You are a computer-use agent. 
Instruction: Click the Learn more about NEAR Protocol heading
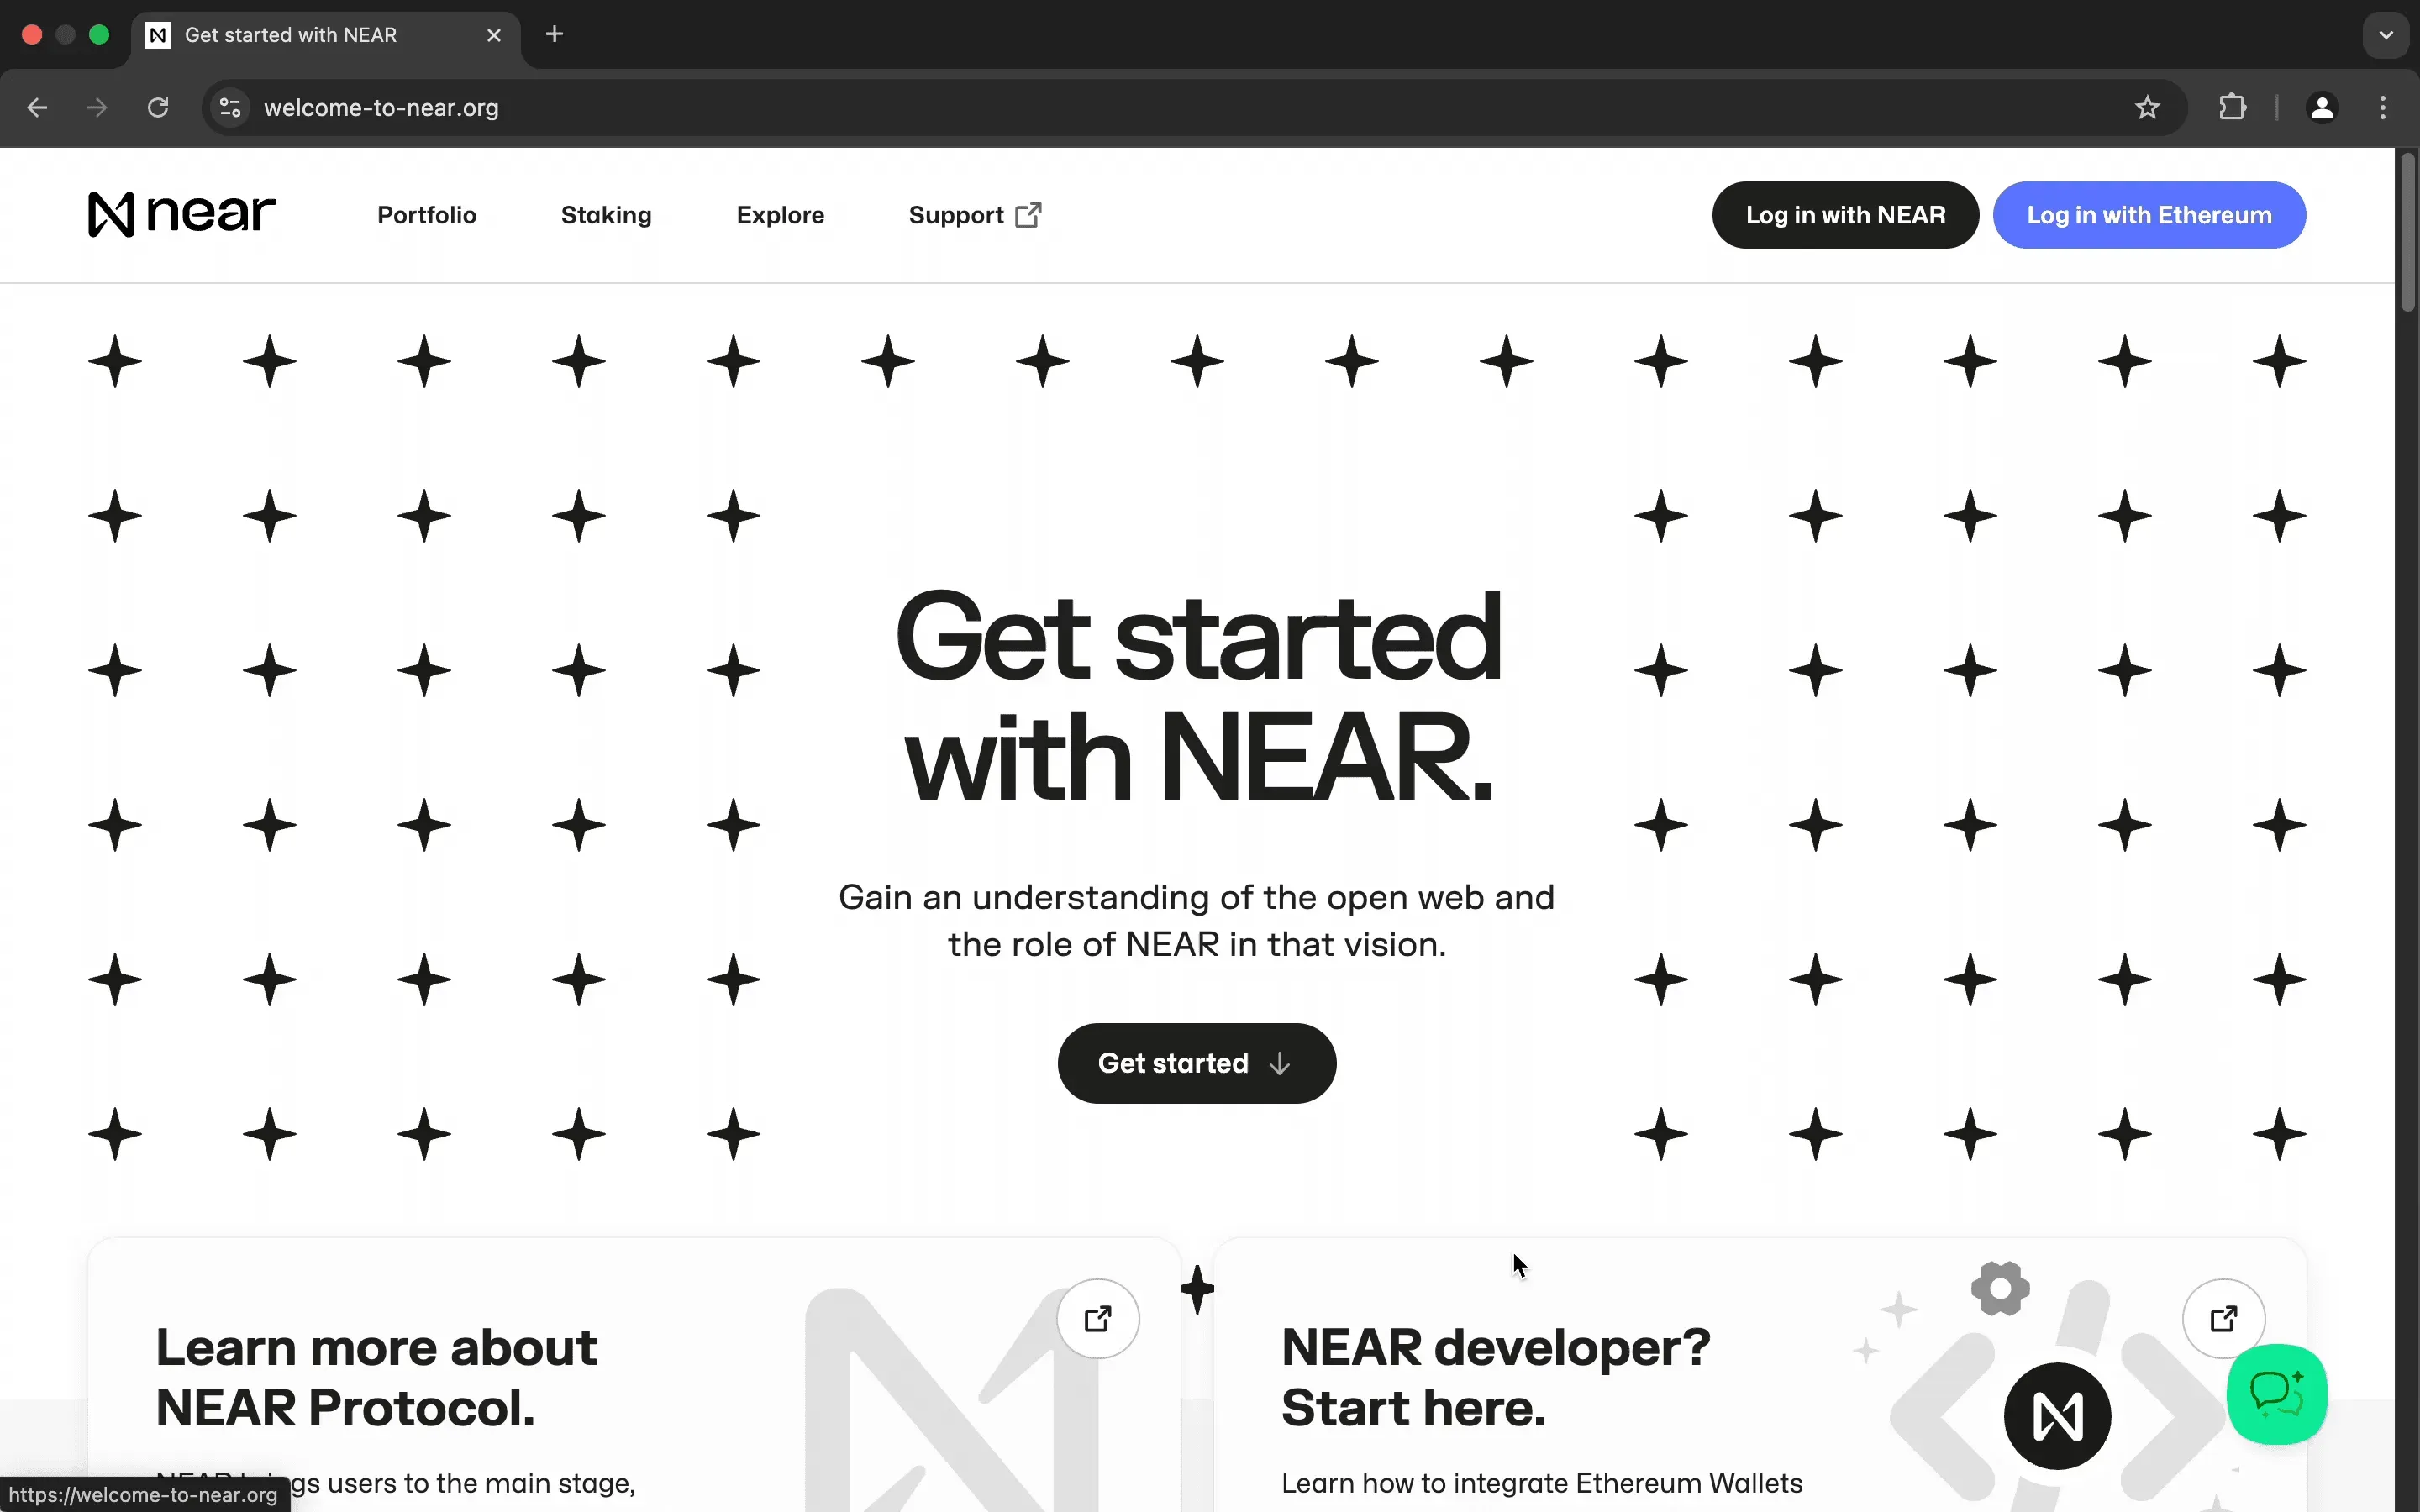pyautogui.click(x=376, y=1378)
